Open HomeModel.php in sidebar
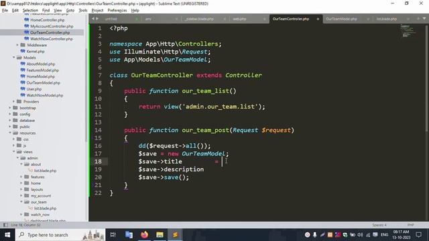The height and width of the screenshot is (241, 429). point(40,76)
